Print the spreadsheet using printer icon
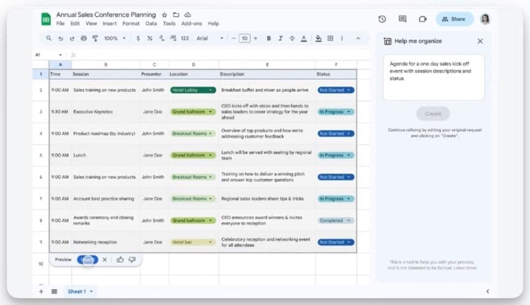This screenshot has height=305, width=530. [x=83, y=39]
